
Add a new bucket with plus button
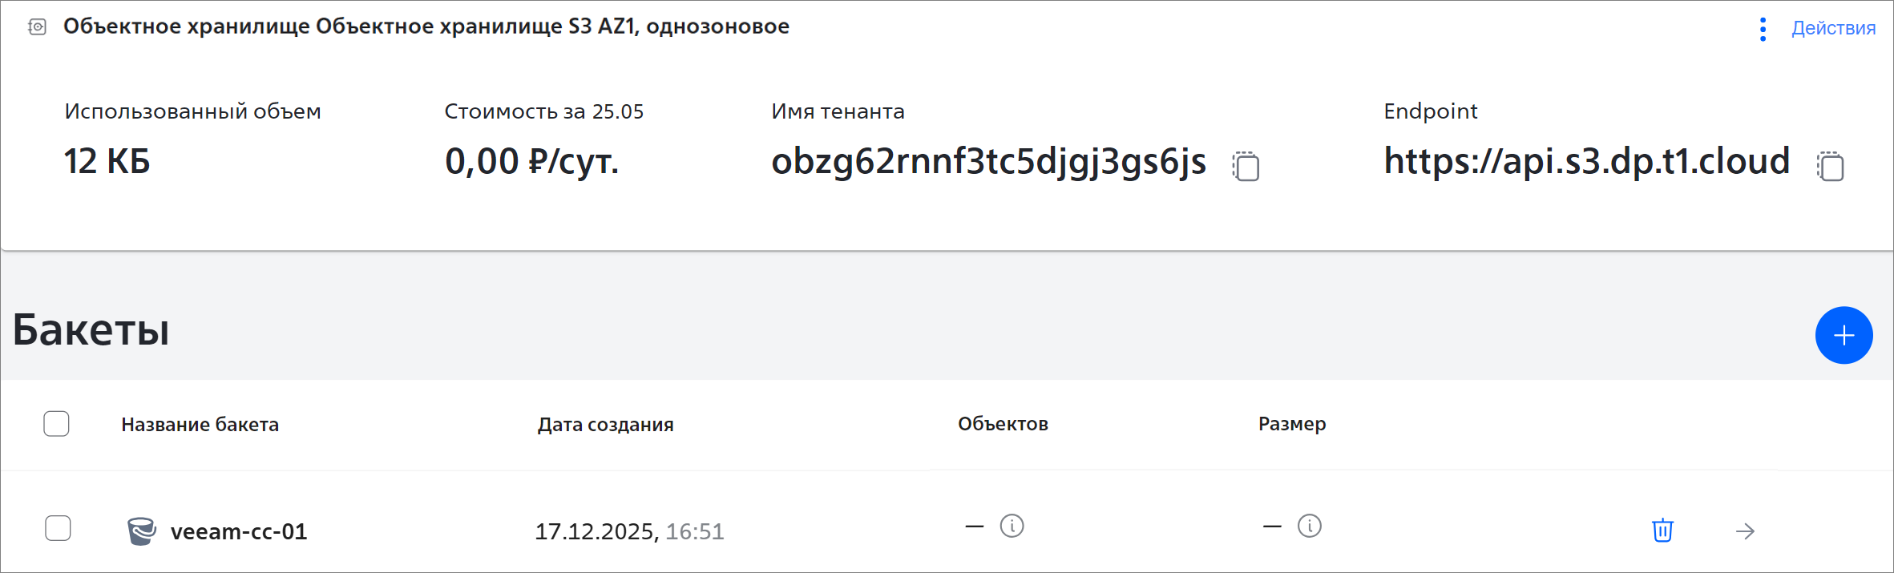pos(1844,335)
